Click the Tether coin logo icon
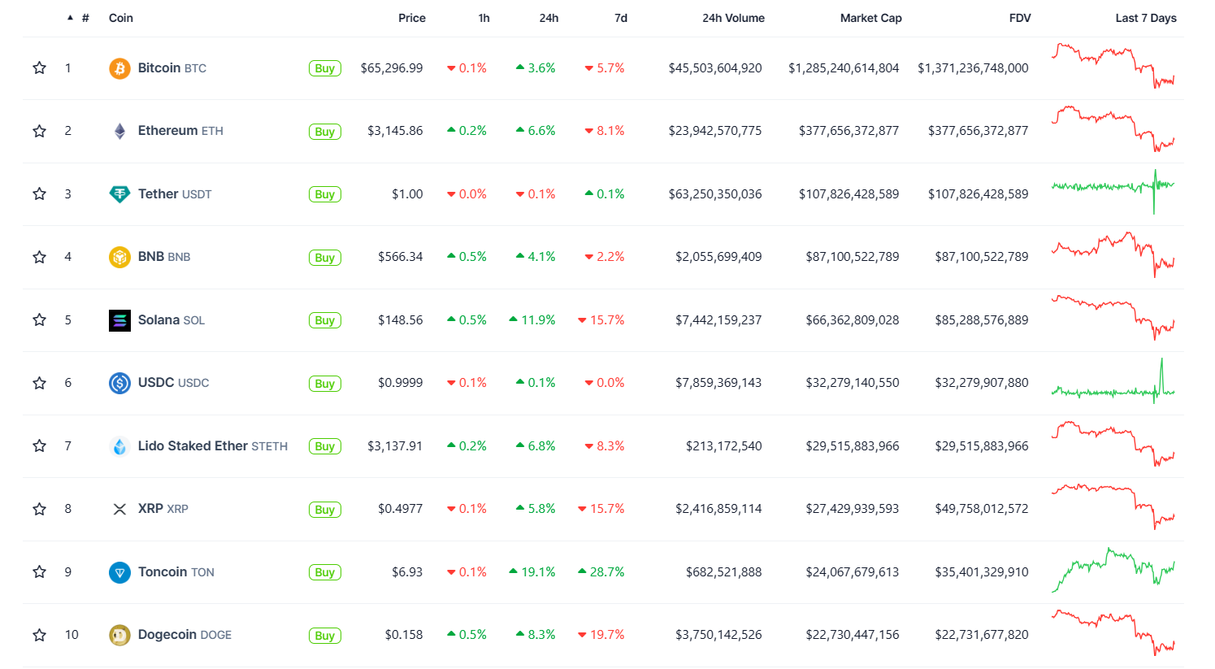Image resolution: width=1215 pixels, height=669 pixels. (119, 194)
